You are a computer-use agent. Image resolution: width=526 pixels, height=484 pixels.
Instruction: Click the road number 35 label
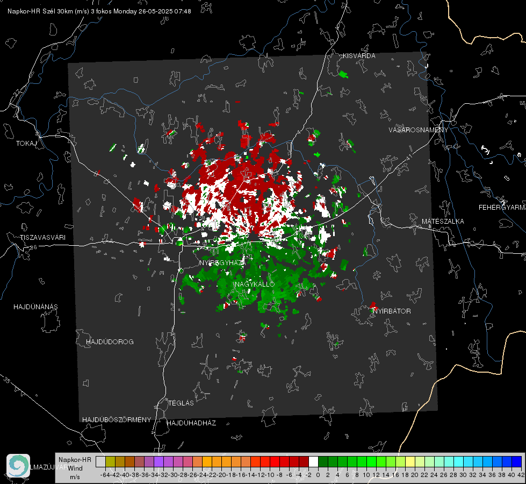(7, 380)
